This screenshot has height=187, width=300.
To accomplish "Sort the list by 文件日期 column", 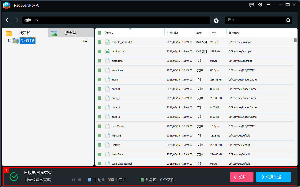I will point(172,33).
